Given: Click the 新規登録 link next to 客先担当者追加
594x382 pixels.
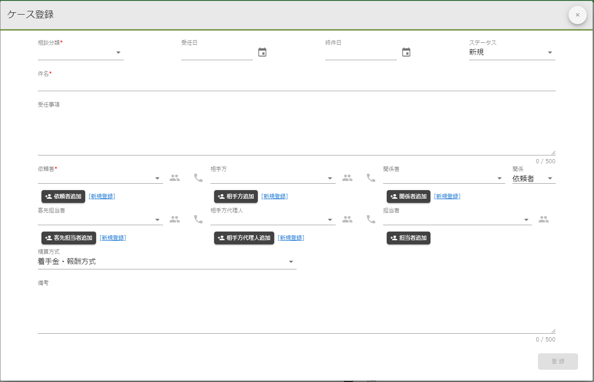Looking at the screenshot, I should tap(113, 238).
